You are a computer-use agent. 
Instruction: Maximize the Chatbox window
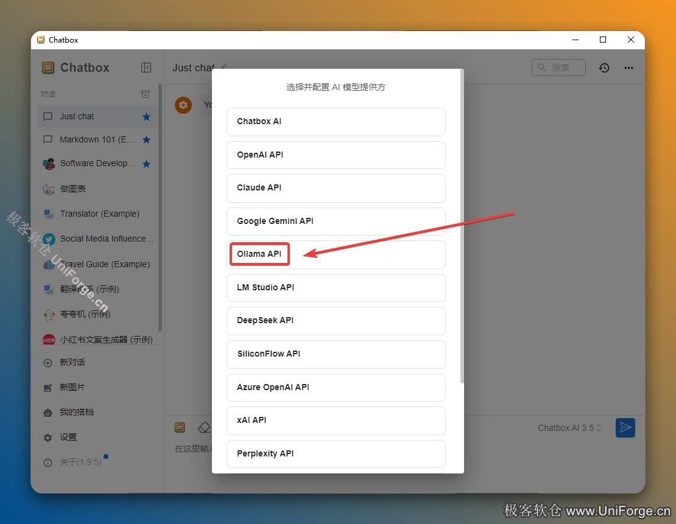(603, 40)
